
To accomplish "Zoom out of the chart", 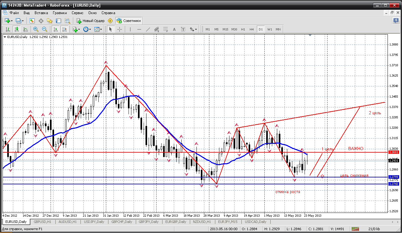I will pyautogui.click(x=44, y=29).
